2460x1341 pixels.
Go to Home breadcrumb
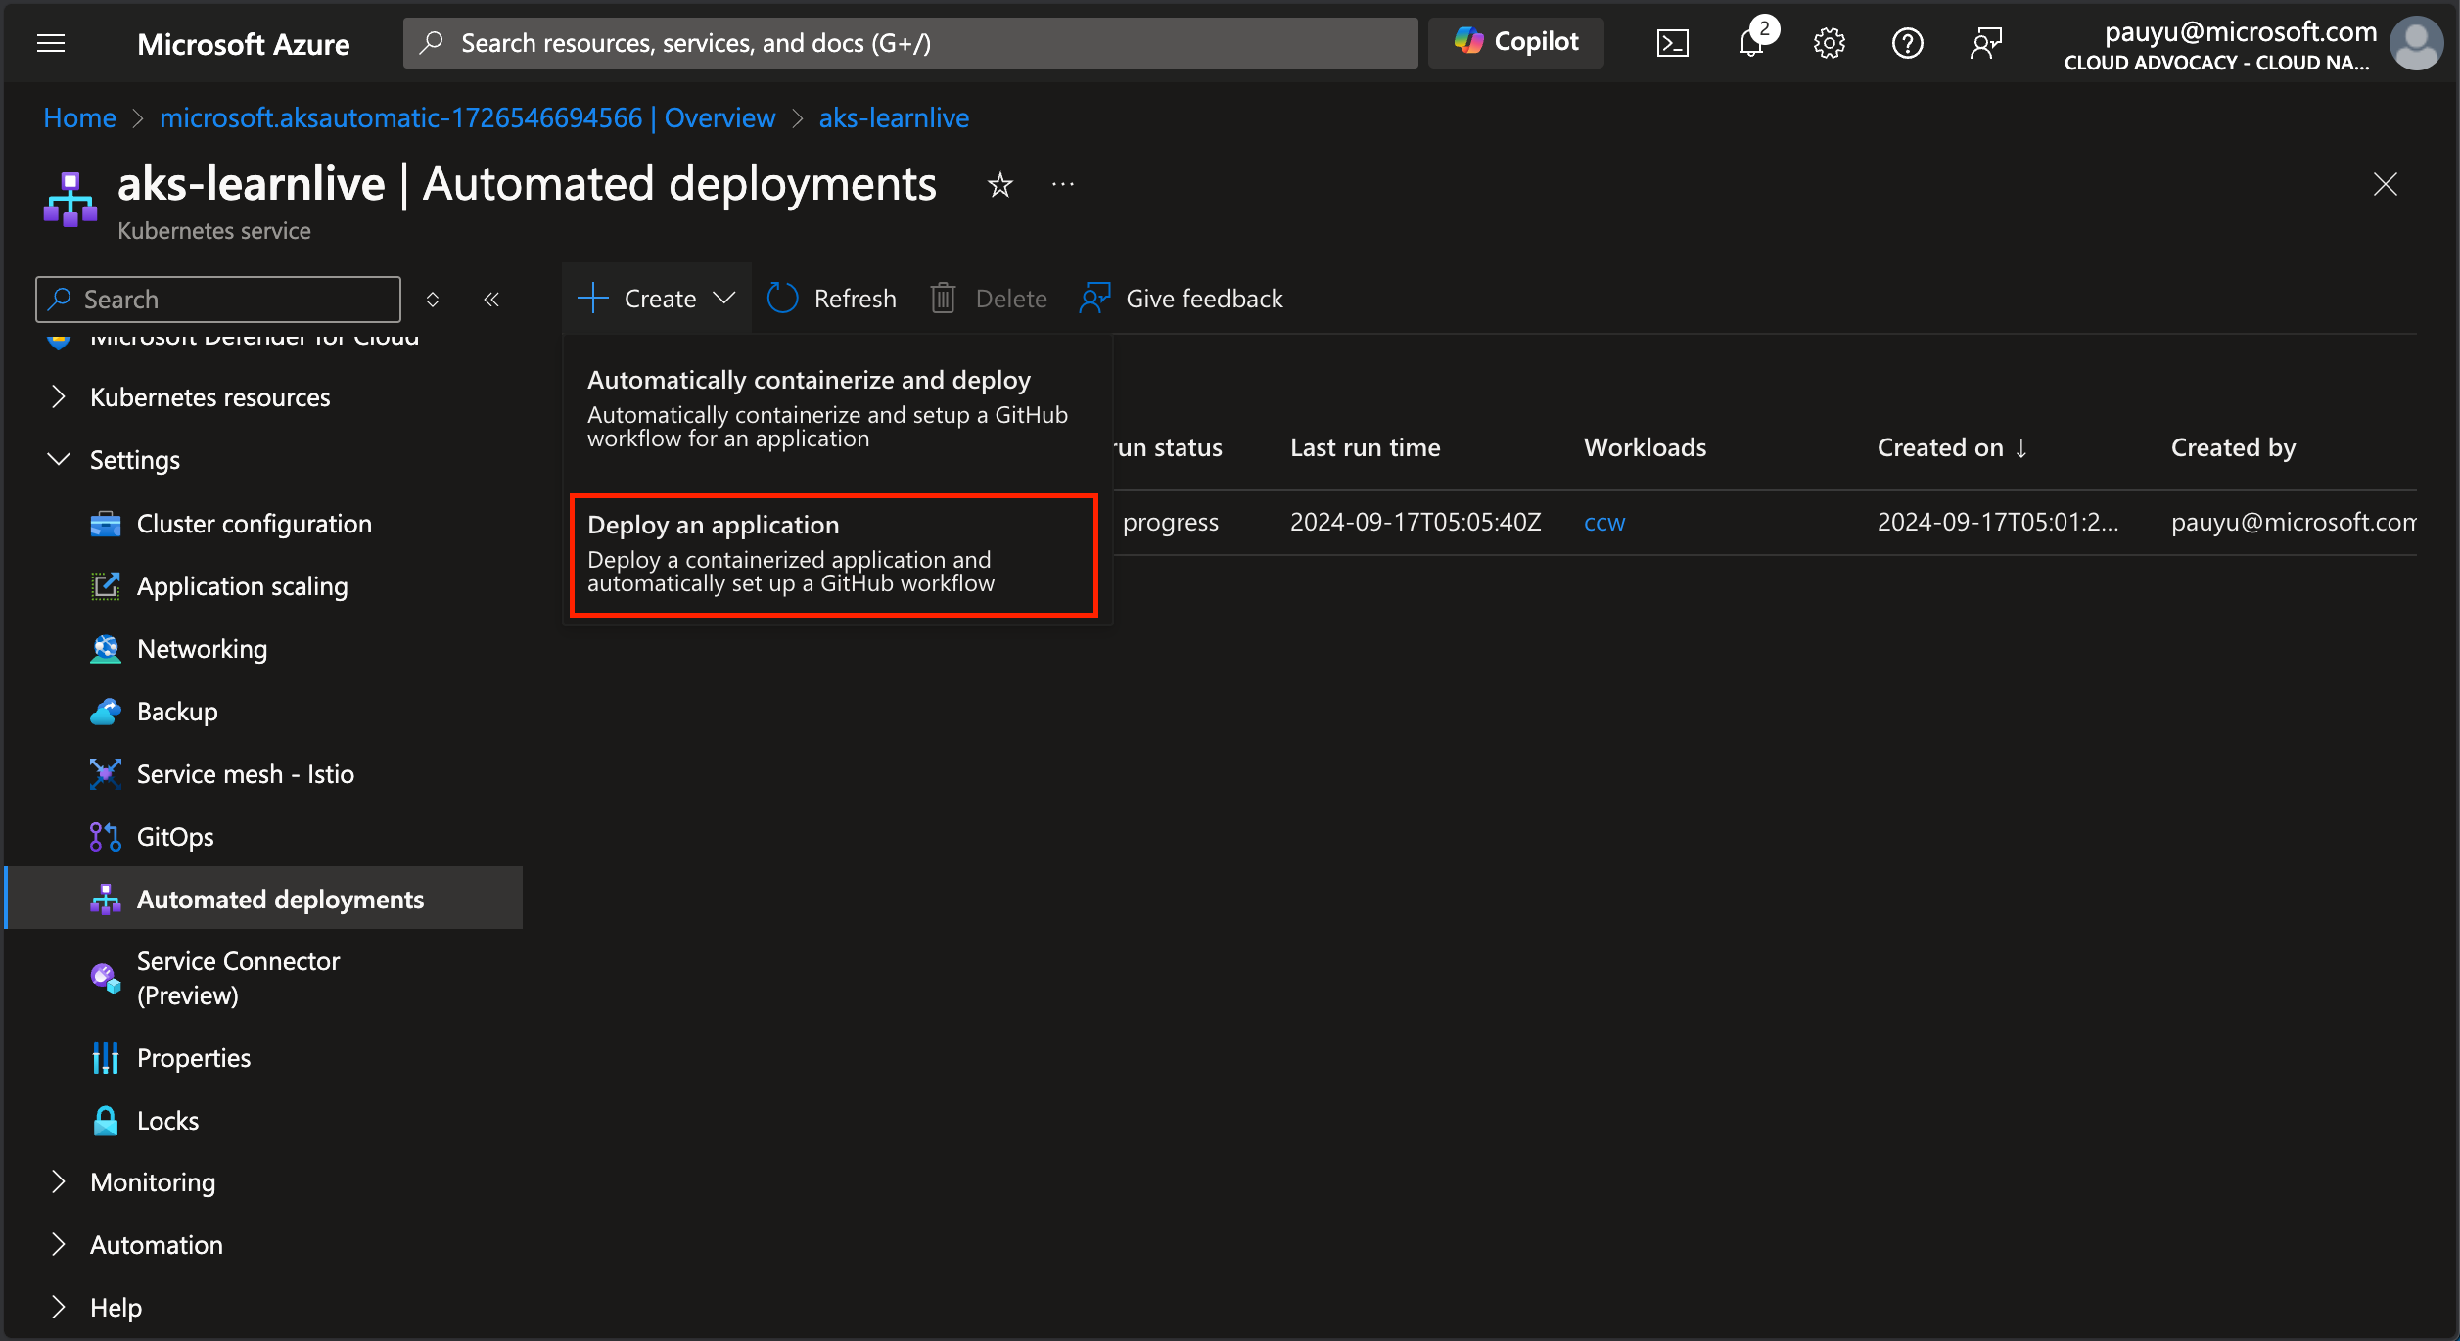click(x=79, y=118)
